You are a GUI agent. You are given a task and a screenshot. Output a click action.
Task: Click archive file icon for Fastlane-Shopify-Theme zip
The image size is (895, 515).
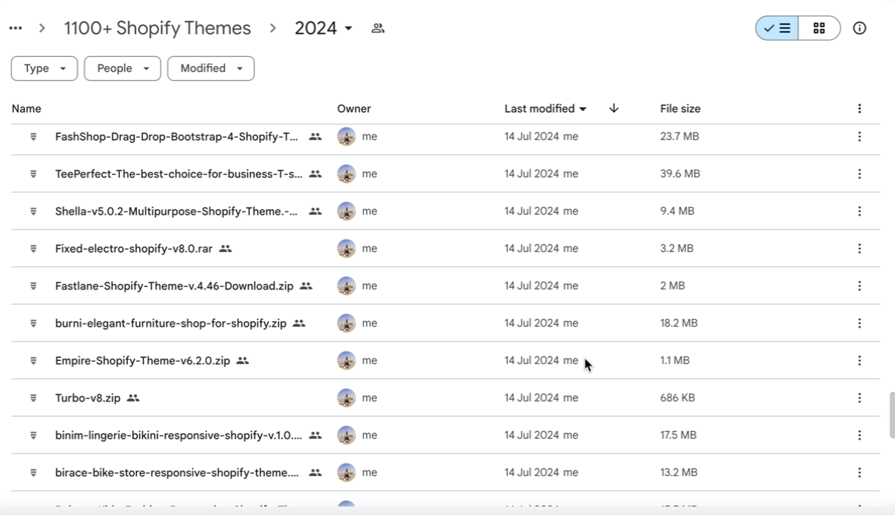point(33,286)
